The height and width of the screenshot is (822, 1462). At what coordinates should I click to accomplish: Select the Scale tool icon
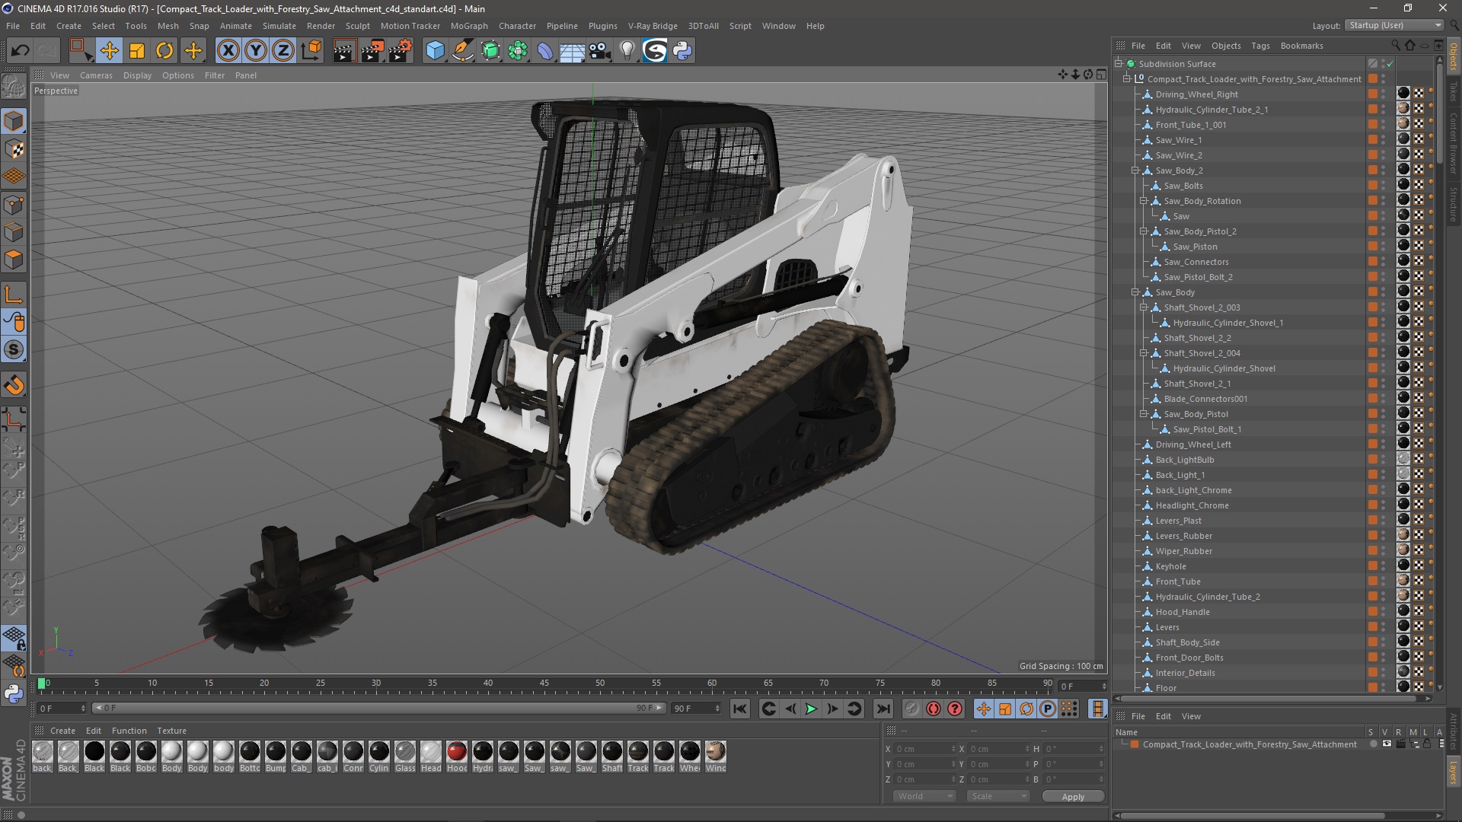tap(137, 51)
